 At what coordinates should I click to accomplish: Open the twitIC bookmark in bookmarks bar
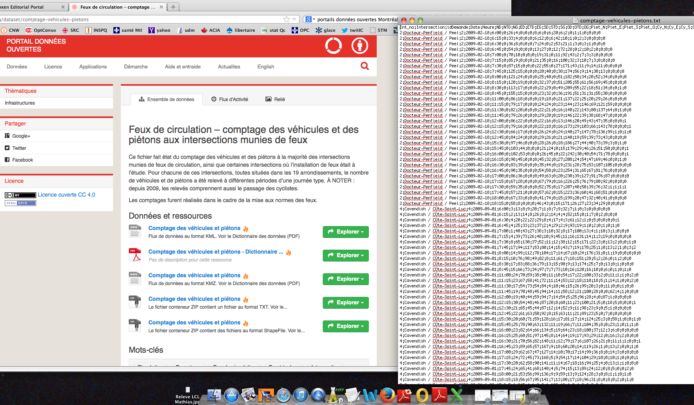352,30
